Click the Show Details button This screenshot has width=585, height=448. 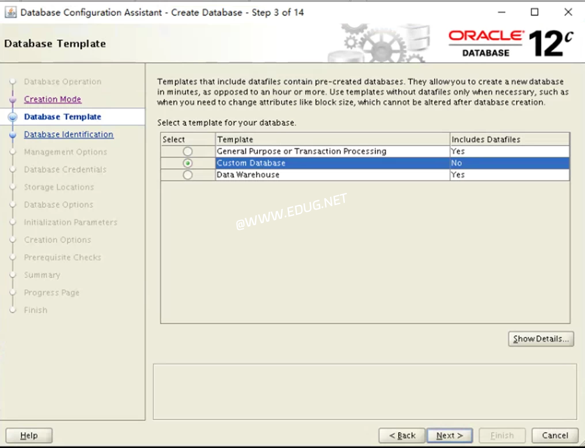tap(541, 339)
